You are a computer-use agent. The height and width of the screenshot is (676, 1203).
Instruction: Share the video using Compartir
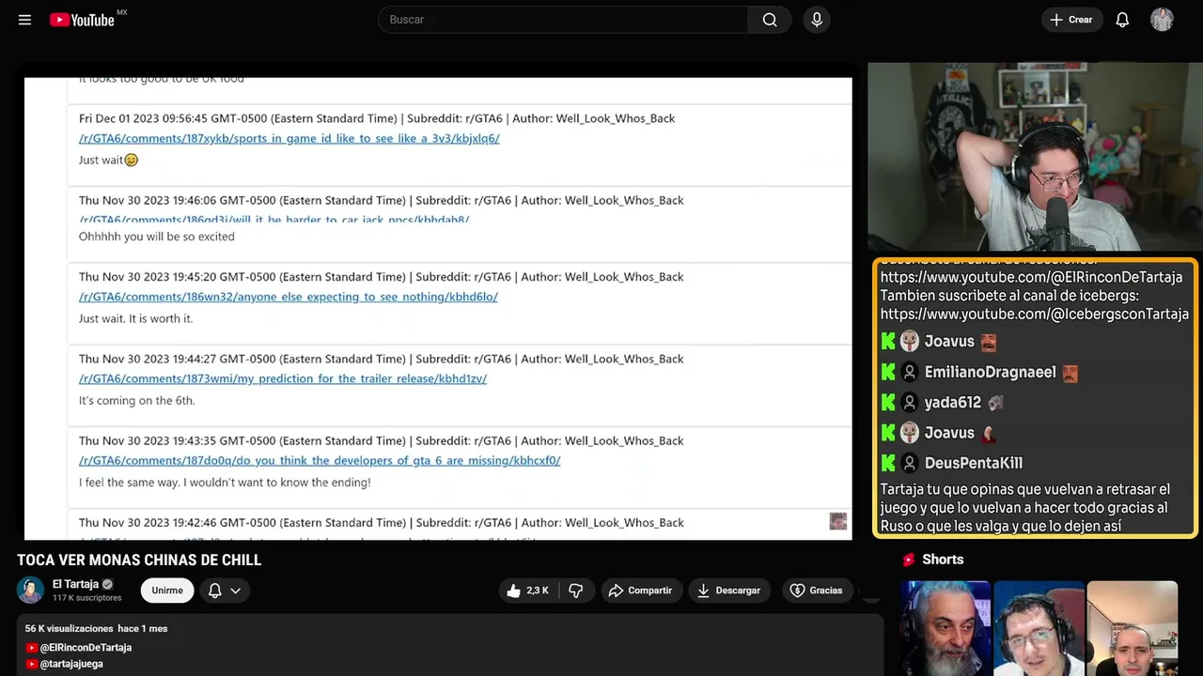[640, 591]
